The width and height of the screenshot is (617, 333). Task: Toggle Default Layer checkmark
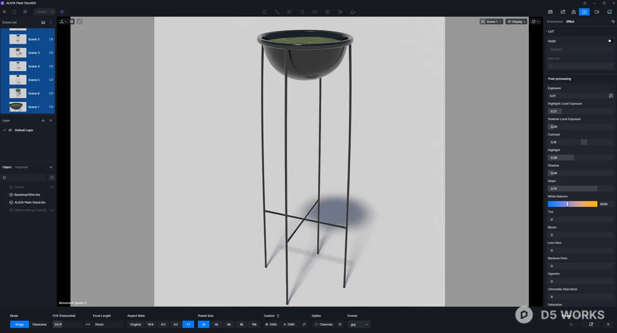4,130
